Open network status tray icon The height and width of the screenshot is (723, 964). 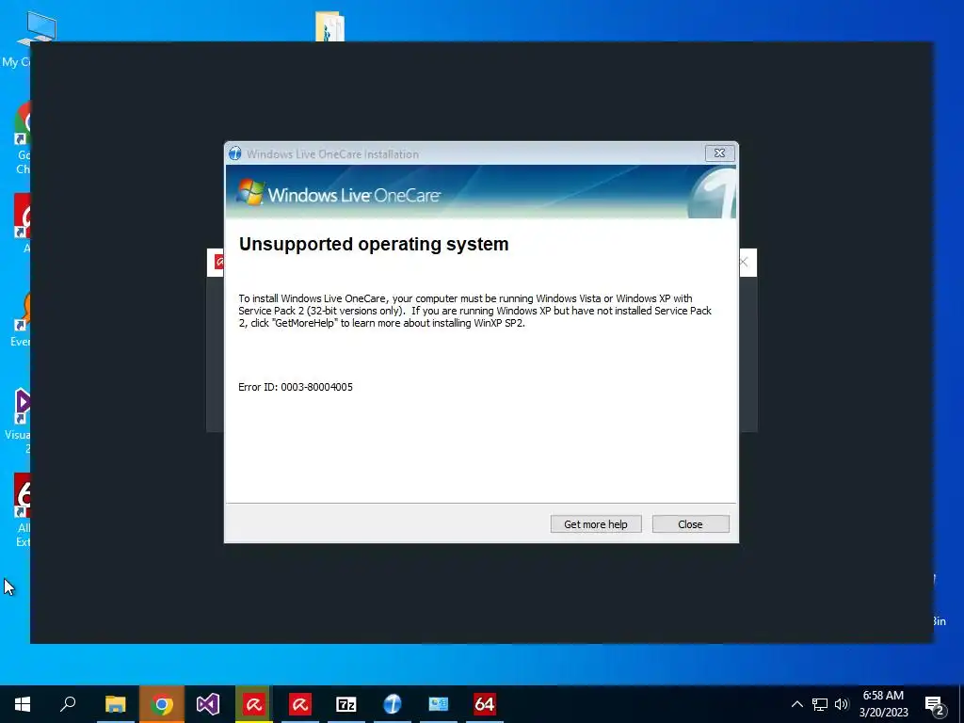pos(820,704)
